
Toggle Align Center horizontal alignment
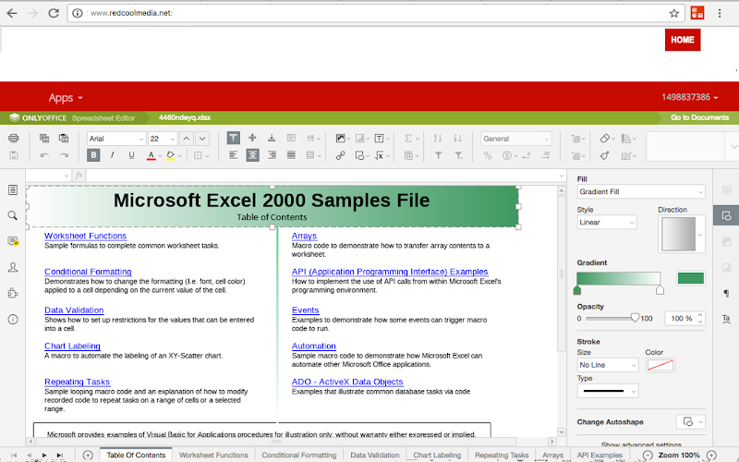pyautogui.click(x=252, y=155)
